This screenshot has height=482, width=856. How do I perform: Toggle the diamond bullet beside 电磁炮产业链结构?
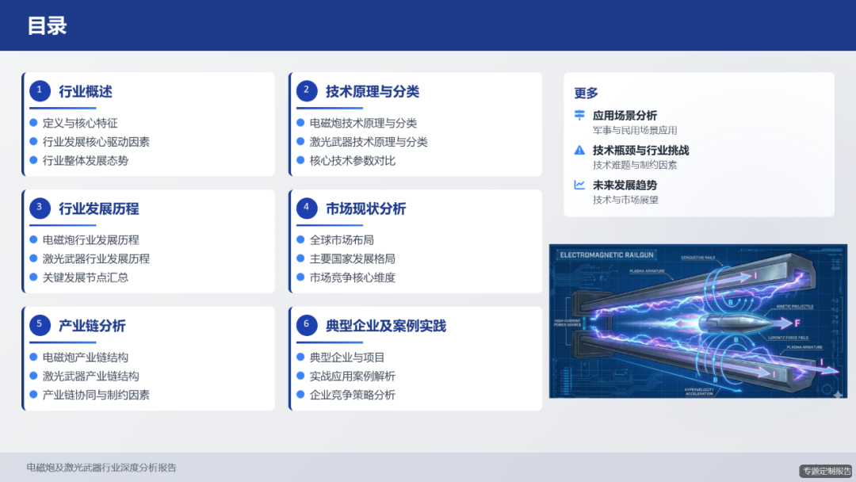(x=32, y=357)
